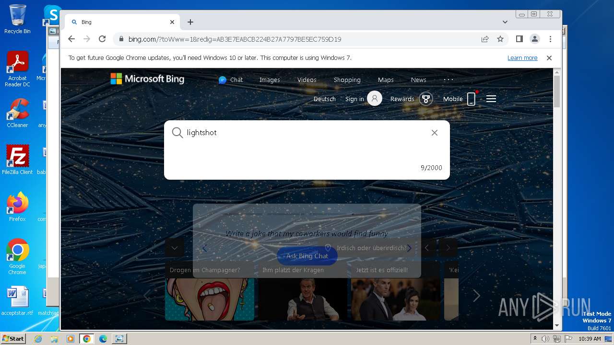Switch to Shopping search
The width and height of the screenshot is (614, 345).
pos(347,80)
